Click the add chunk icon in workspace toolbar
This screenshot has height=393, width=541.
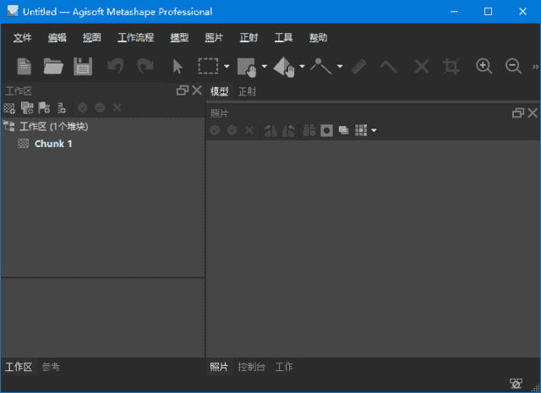tap(9, 107)
